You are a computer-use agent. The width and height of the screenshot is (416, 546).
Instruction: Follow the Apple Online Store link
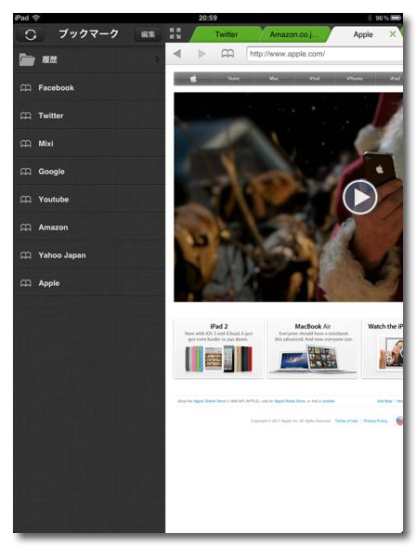pyautogui.click(x=210, y=401)
